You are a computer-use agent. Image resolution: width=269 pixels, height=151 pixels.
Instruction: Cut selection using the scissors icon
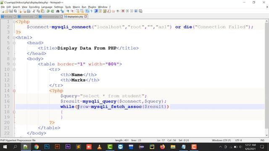34,11
